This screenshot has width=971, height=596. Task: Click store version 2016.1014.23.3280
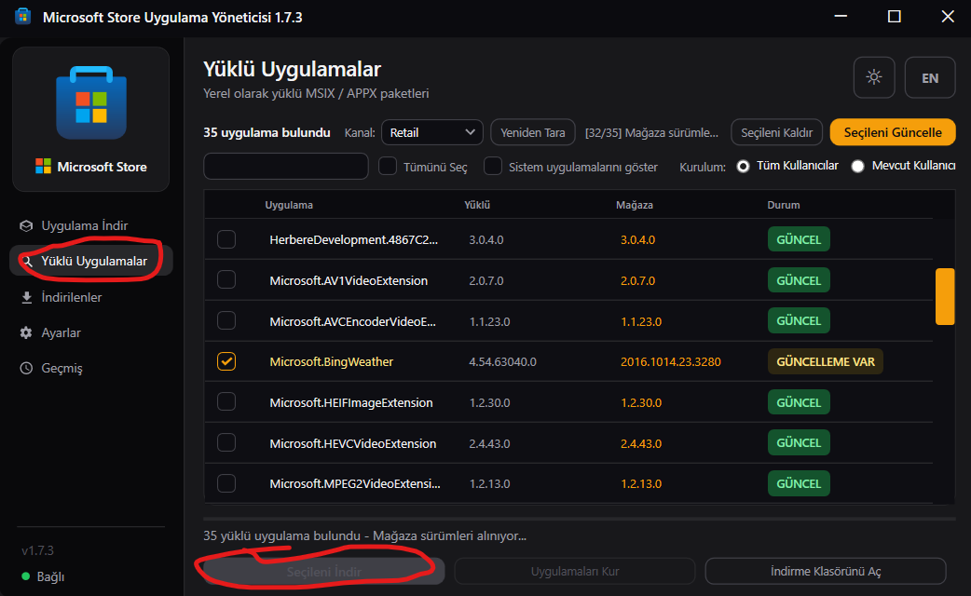tap(671, 361)
